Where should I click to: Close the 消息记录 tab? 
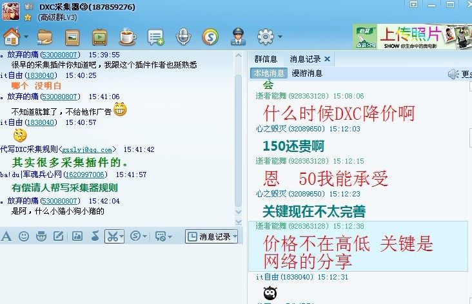coord(327,59)
